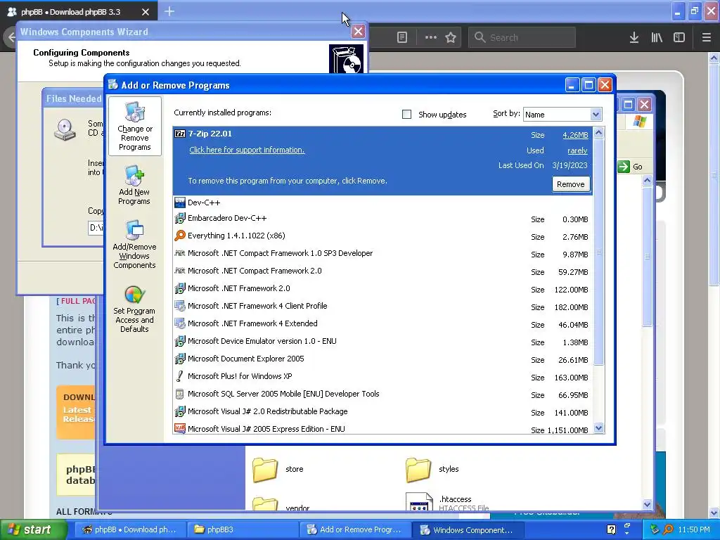Click Microsoft Plus! for Windows XP icon

click(x=180, y=376)
